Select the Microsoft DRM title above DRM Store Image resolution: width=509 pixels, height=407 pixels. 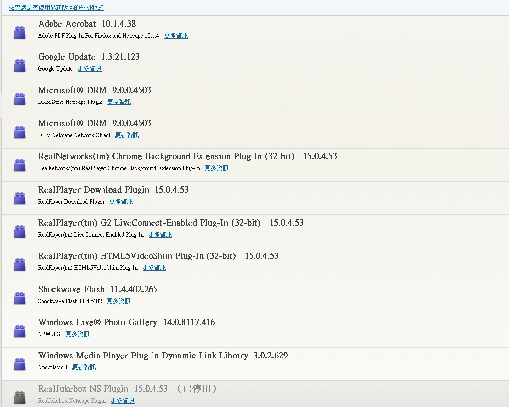point(95,90)
